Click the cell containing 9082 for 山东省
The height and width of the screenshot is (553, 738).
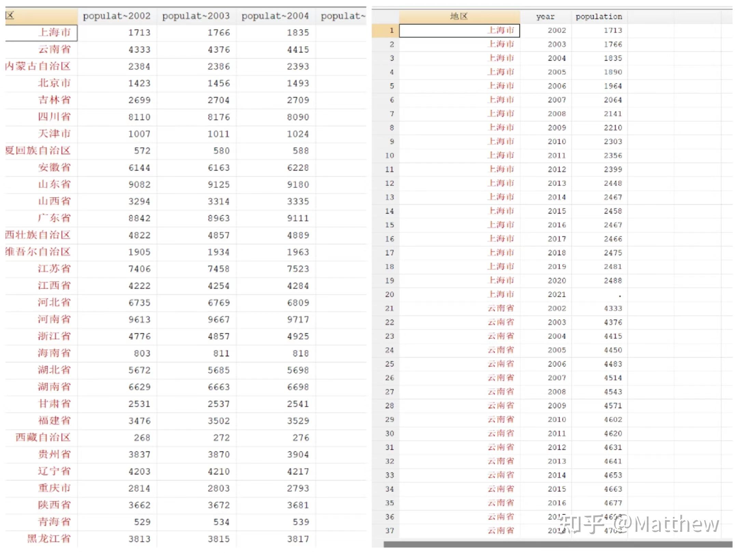(x=139, y=185)
